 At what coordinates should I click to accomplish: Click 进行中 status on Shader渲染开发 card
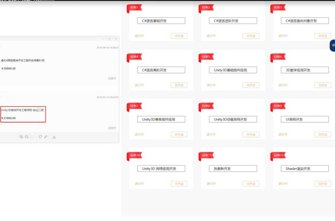tap(283, 184)
